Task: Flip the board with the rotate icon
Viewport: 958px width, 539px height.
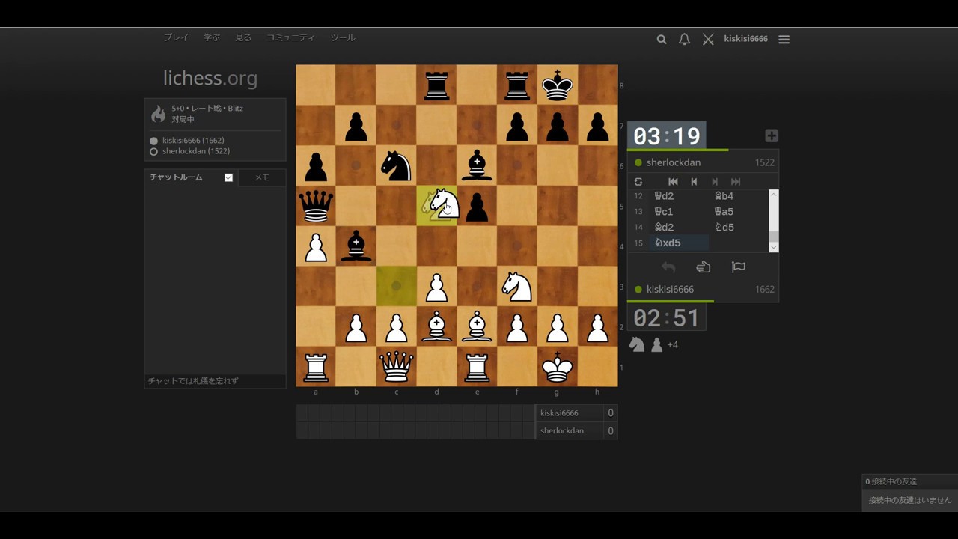Action: (x=638, y=182)
